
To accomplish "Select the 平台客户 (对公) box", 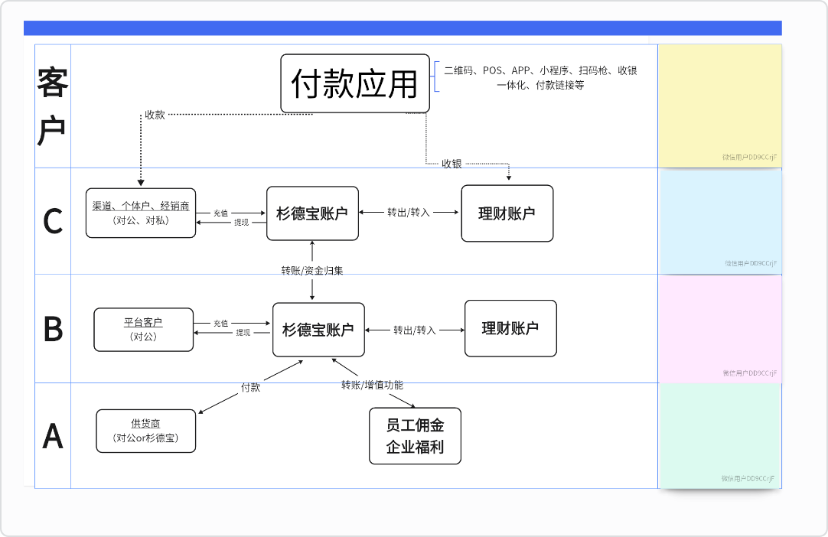I will 144,330.
